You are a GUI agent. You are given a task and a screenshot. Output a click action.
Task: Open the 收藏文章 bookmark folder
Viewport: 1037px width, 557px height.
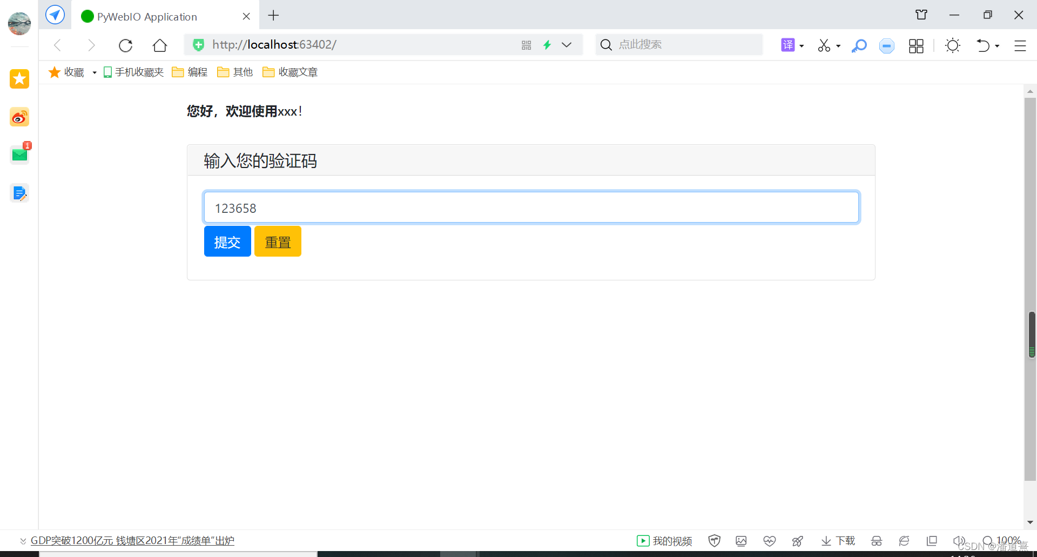[x=290, y=72]
